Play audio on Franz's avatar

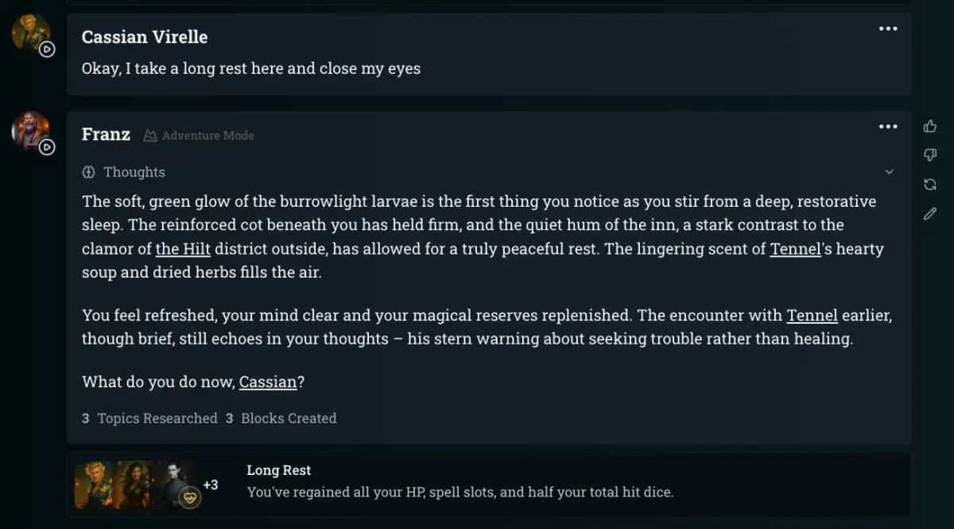pos(47,147)
